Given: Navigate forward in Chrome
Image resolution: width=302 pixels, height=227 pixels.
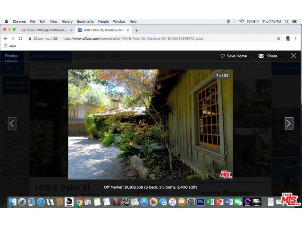Looking at the screenshot, I should pos(13,39).
